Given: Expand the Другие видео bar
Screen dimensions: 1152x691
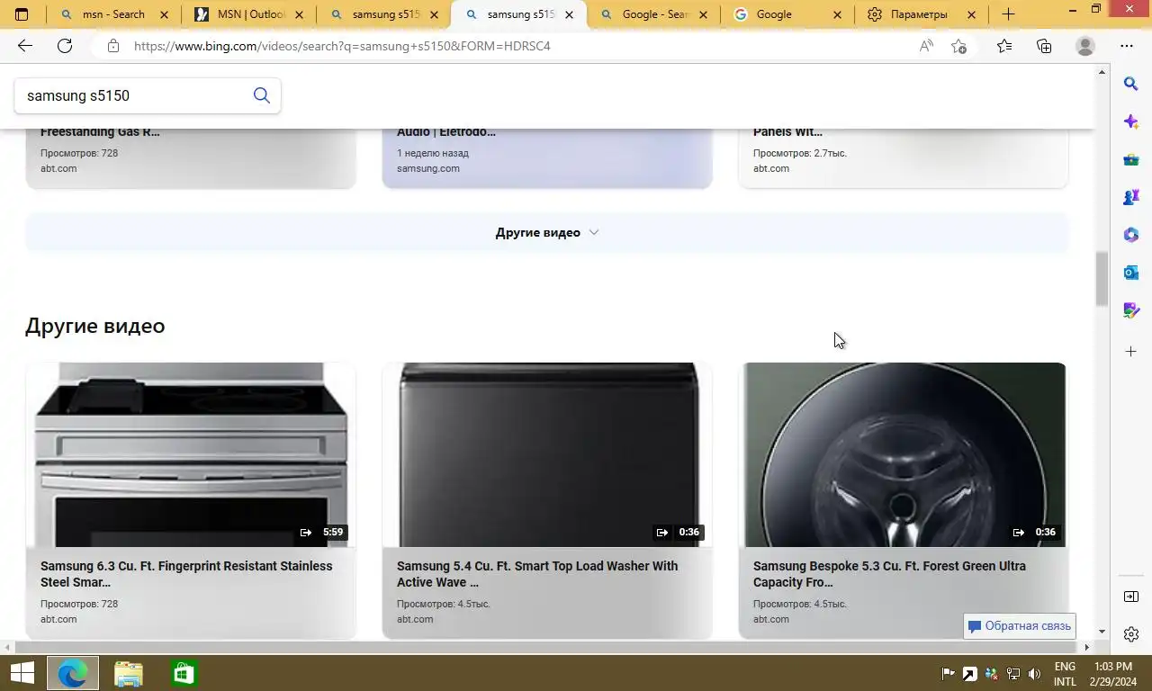Looking at the screenshot, I should (546, 232).
